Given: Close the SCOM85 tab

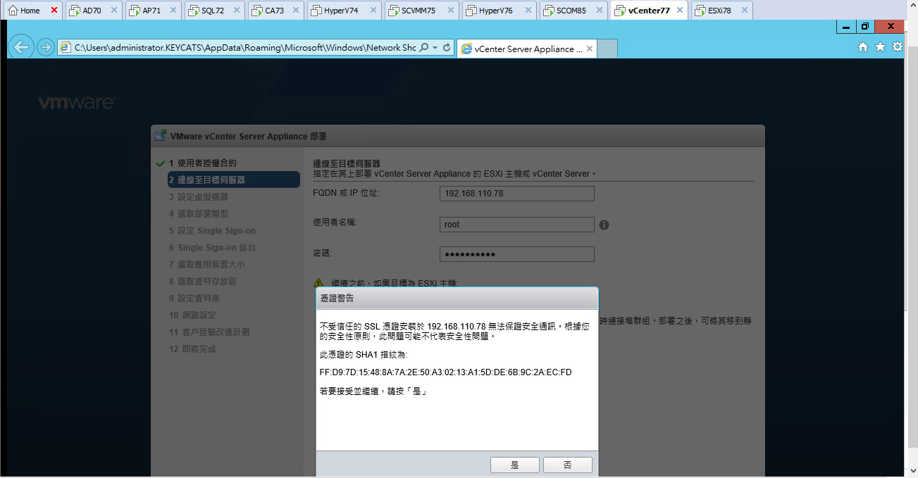Looking at the screenshot, I should coord(598,11).
